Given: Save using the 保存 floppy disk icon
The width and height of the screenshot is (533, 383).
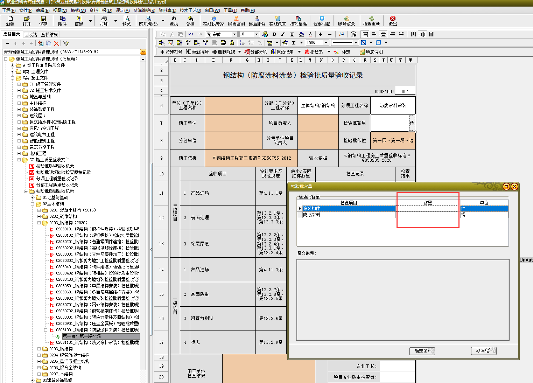Looking at the screenshot, I should coord(43,21).
